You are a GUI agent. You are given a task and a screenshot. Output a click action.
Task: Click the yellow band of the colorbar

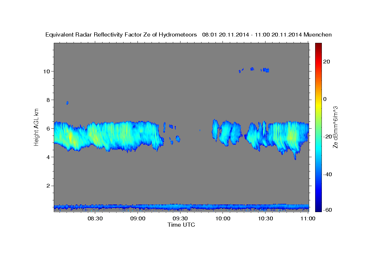pyautogui.click(x=318, y=105)
